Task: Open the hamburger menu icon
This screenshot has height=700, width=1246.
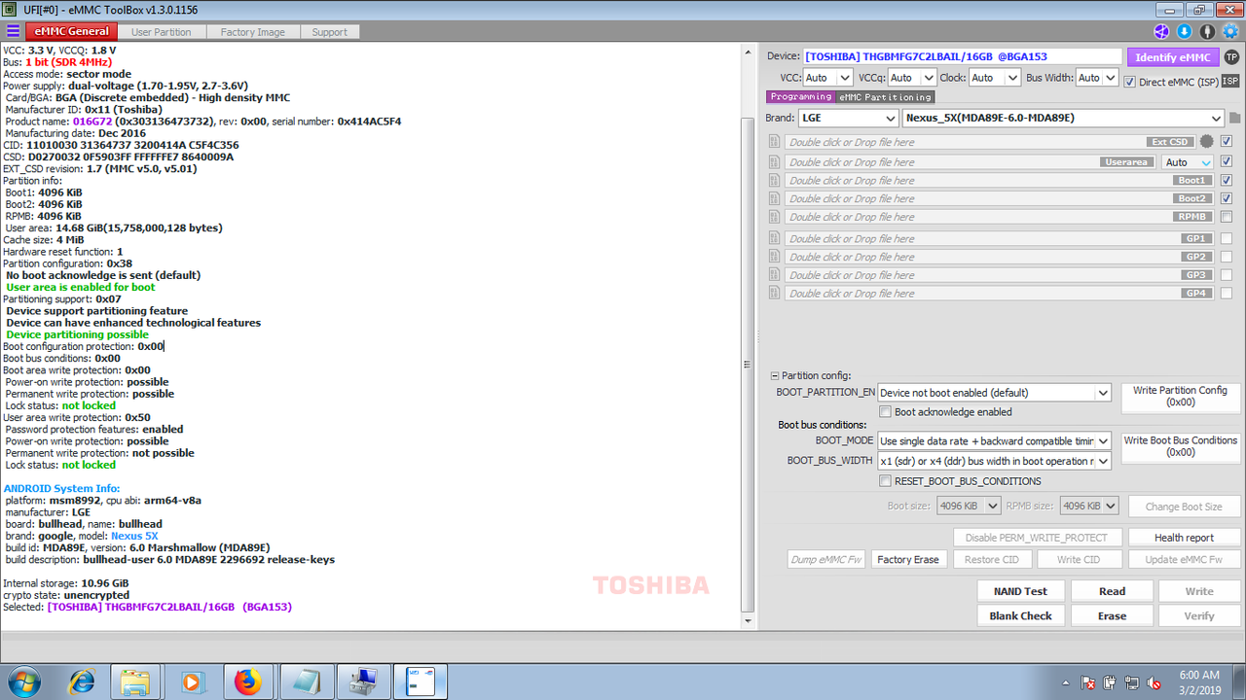Action: pos(14,31)
